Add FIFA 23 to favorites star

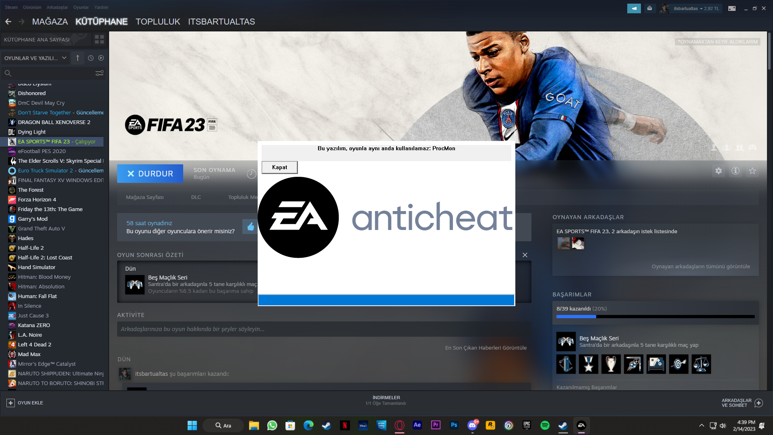(x=752, y=171)
